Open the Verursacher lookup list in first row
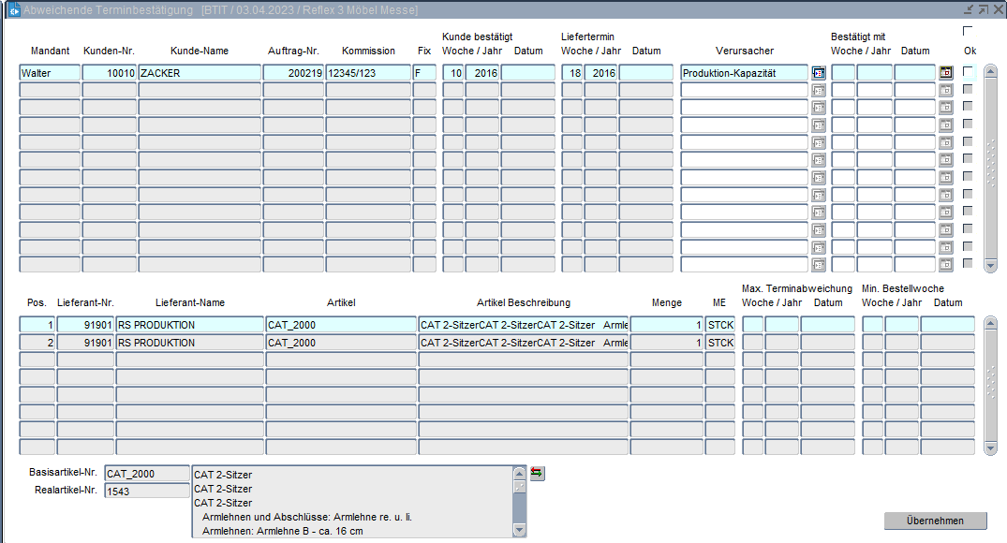Viewport: 1007px width, 543px height. (818, 73)
